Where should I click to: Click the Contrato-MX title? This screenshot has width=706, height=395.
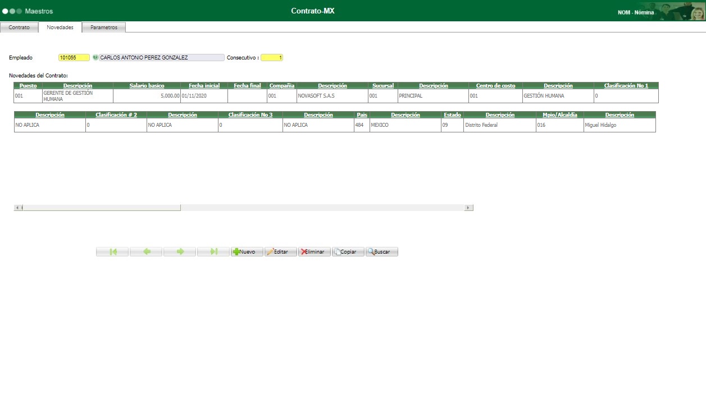[x=313, y=11]
